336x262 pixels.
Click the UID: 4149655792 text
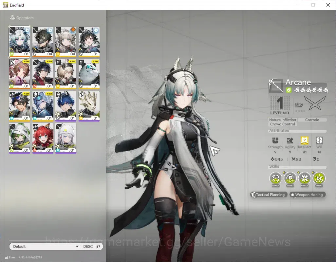tap(31, 257)
